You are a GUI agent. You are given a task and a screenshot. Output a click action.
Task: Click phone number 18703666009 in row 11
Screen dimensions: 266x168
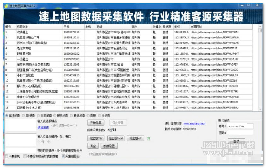click(x=71, y=86)
